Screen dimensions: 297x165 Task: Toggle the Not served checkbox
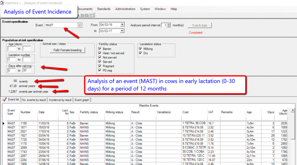click(x=100, y=58)
